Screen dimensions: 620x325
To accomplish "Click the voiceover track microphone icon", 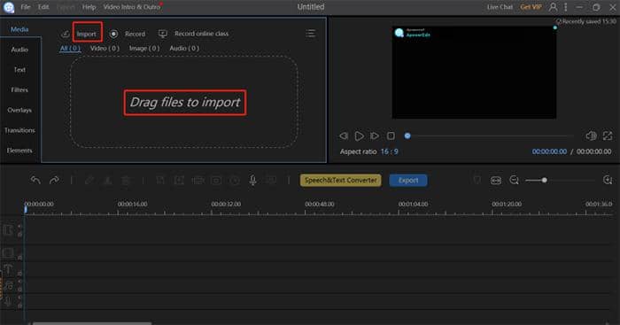I will (8, 301).
